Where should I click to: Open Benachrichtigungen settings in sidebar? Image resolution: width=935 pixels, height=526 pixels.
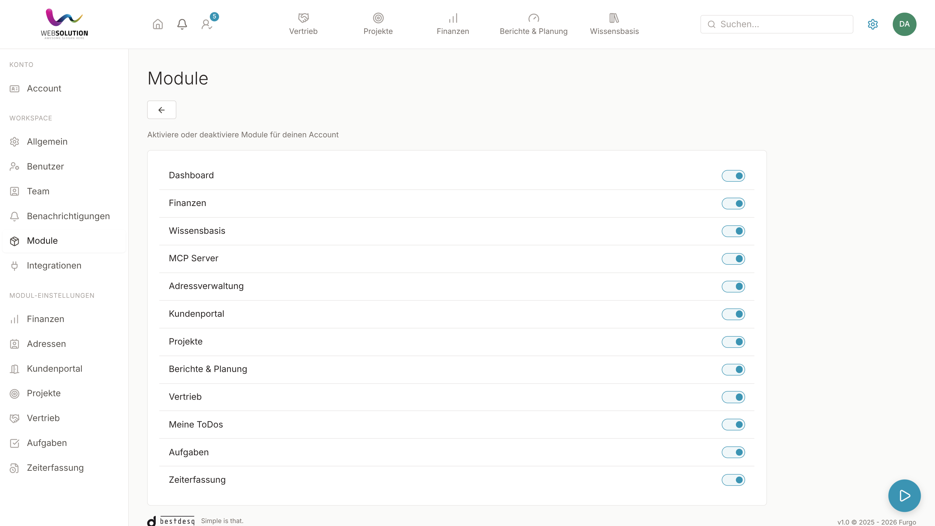click(64, 216)
